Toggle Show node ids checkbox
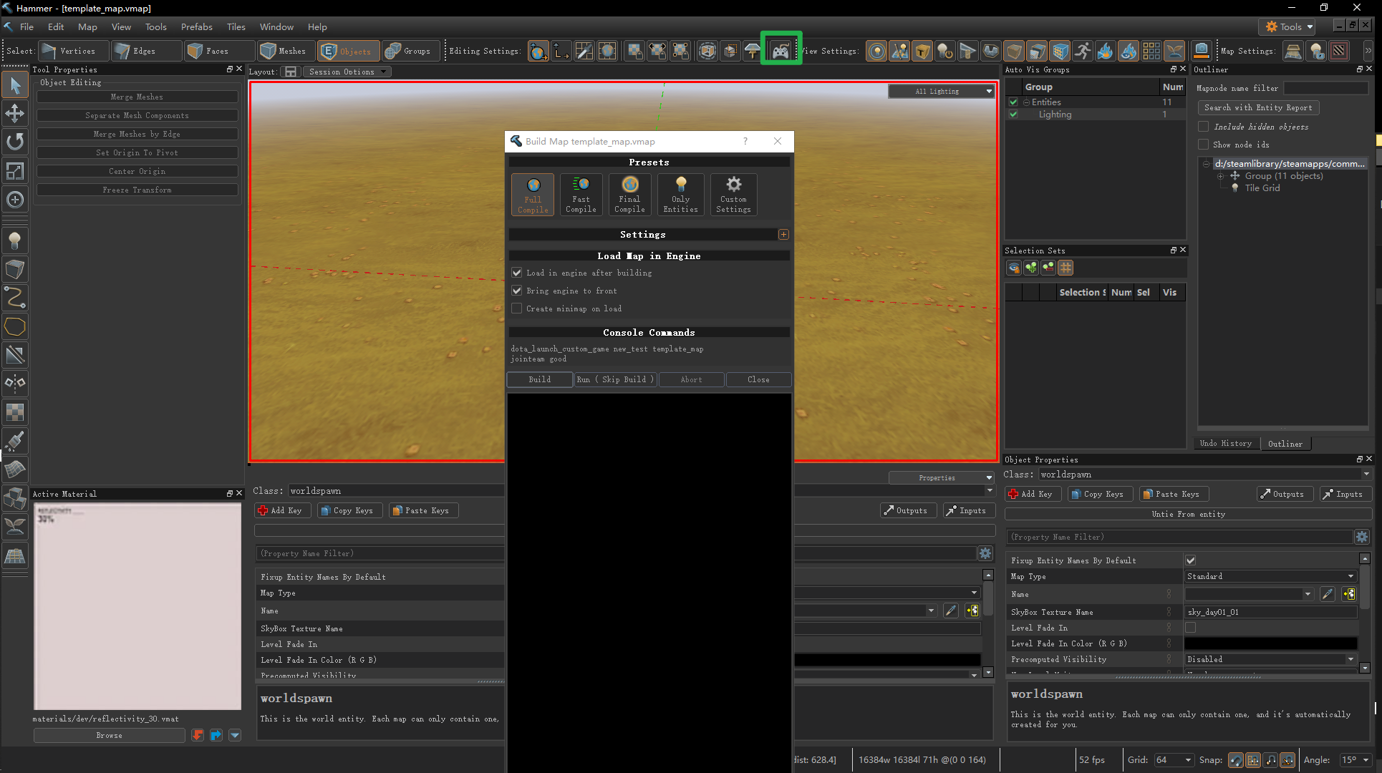This screenshot has width=1382, height=773. click(1204, 145)
